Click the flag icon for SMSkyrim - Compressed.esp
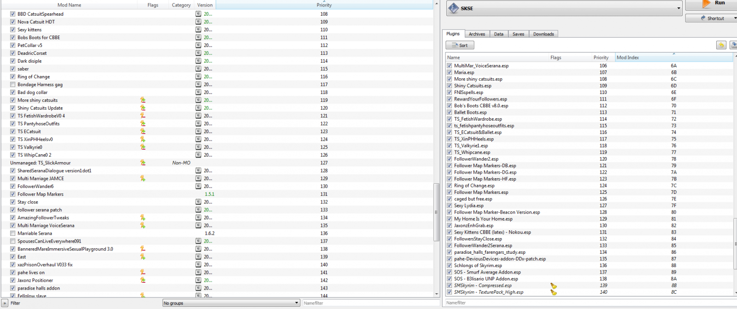This screenshot has height=309, width=737. pos(554,286)
